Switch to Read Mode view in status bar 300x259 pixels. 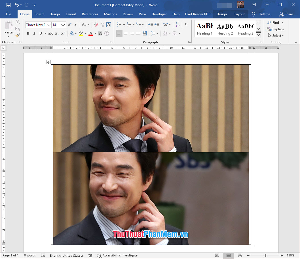pos(217,255)
